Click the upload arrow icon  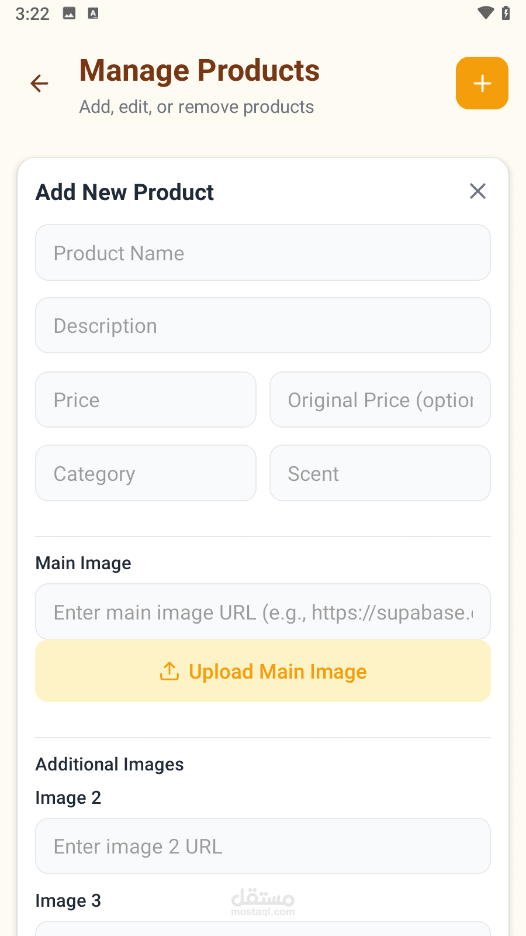click(169, 672)
